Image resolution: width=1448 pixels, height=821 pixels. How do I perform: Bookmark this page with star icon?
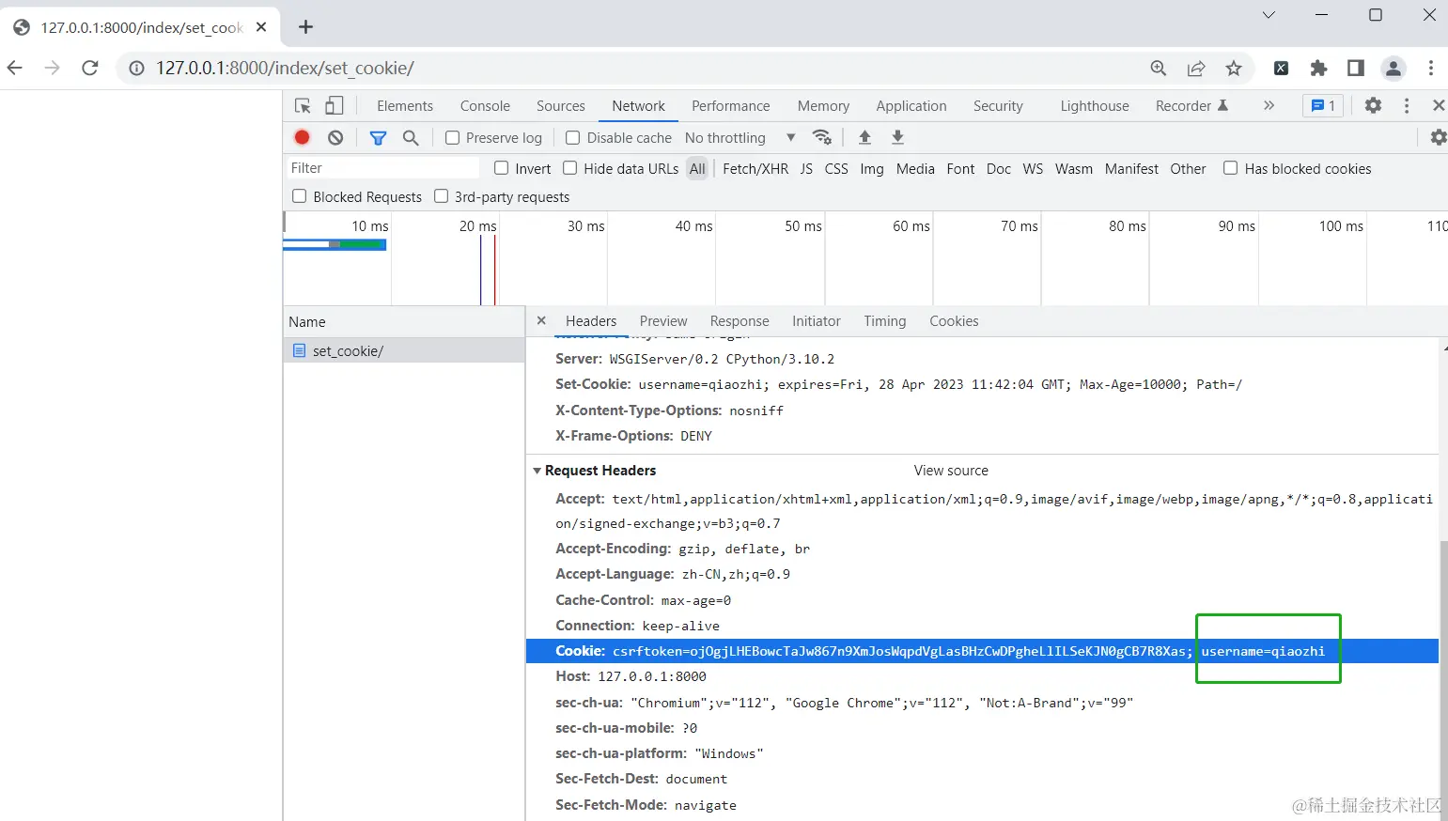coord(1234,68)
